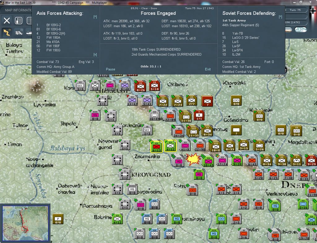Toggle move mode (F1) arrow icon
This screenshot has width=317, height=243.
point(7,32)
